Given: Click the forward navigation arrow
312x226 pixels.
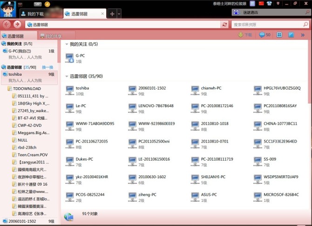Looking at the screenshot, I should pos(17,25).
